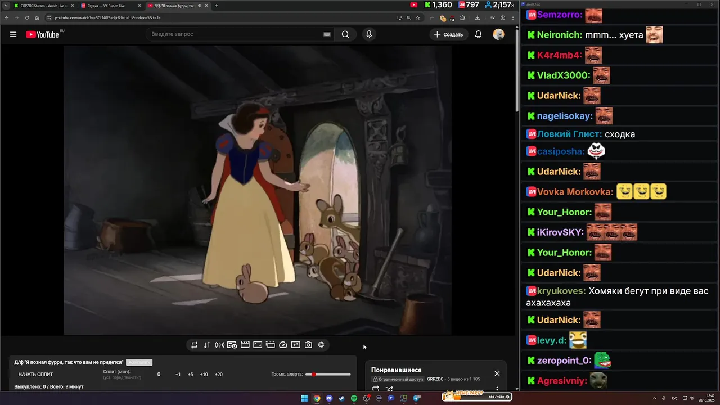720x405 pixels.
Task: Go to the YouTube home logo
Action: coord(42,34)
